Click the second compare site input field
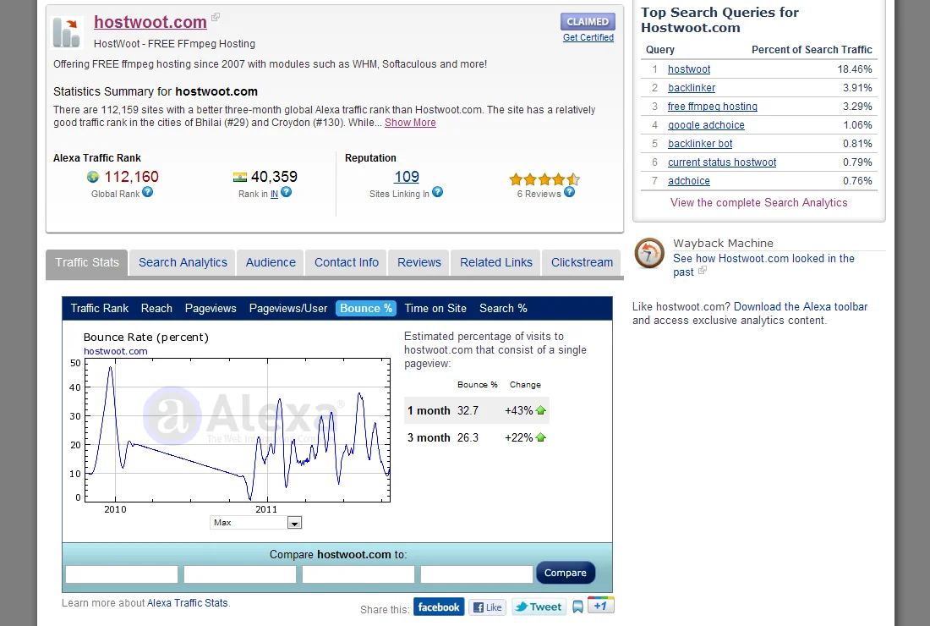Screen dimensions: 930x626 click(x=239, y=574)
